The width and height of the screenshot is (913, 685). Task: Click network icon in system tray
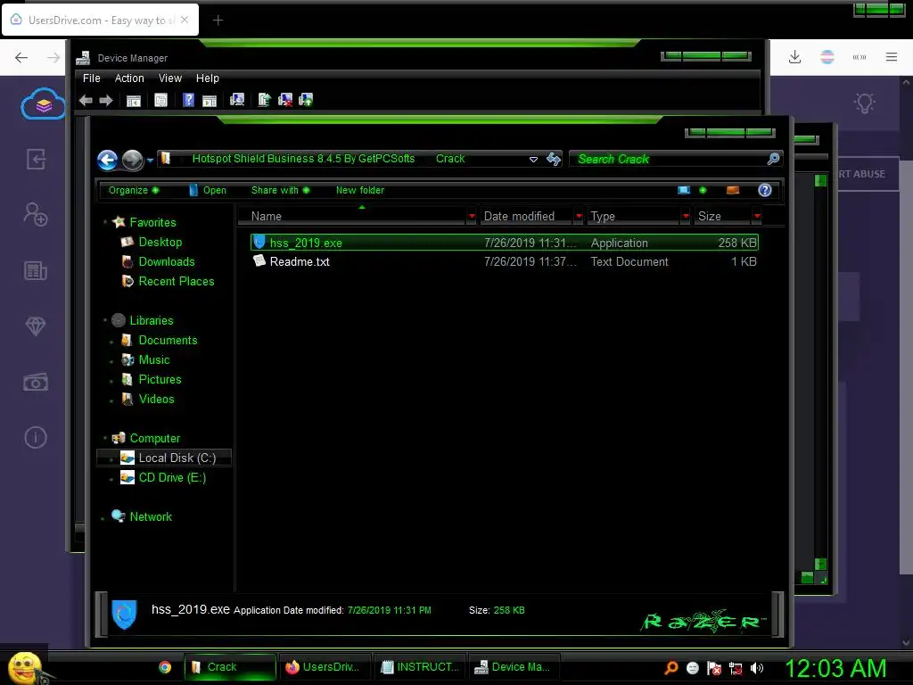736,668
